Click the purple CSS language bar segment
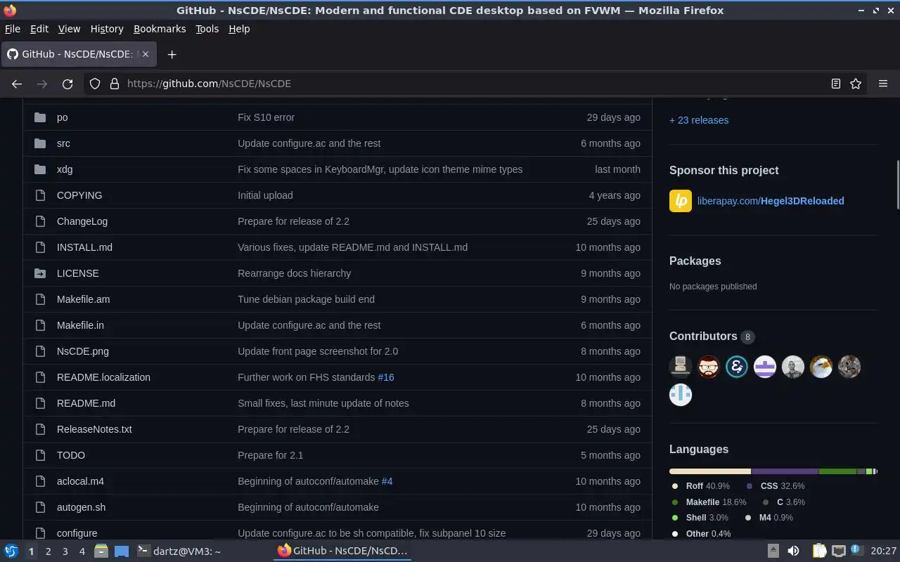The width and height of the screenshot is (900, 562). (785, 471)
